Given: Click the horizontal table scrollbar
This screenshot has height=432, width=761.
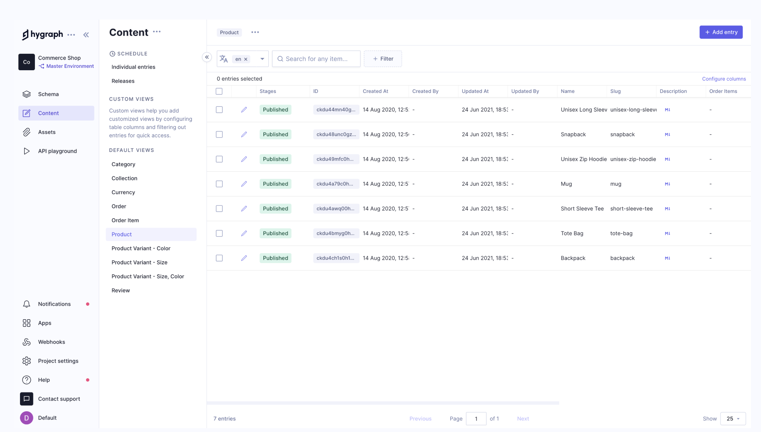Looking at the screenshot, I should [x=382, y=403].
